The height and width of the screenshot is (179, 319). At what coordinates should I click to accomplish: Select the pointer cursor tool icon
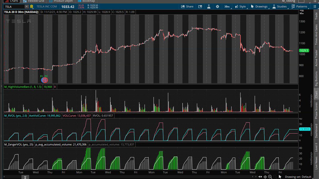(280, 177)
